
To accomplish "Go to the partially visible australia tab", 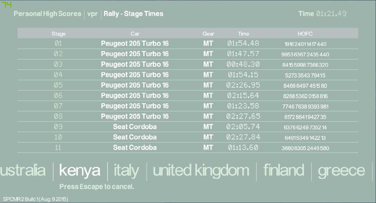I will tap(23, 170).
